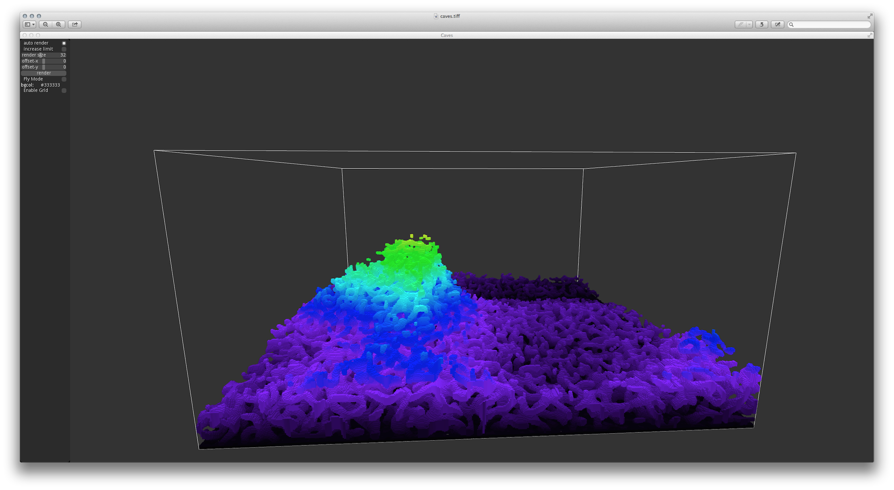This screenshot has width=894, height=490.
Task: Click the zoom in magnifier icon
Action: point(59,25)
